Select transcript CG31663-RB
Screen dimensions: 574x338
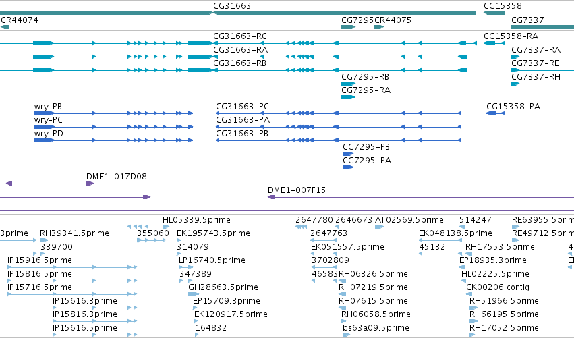pos(239,63)
